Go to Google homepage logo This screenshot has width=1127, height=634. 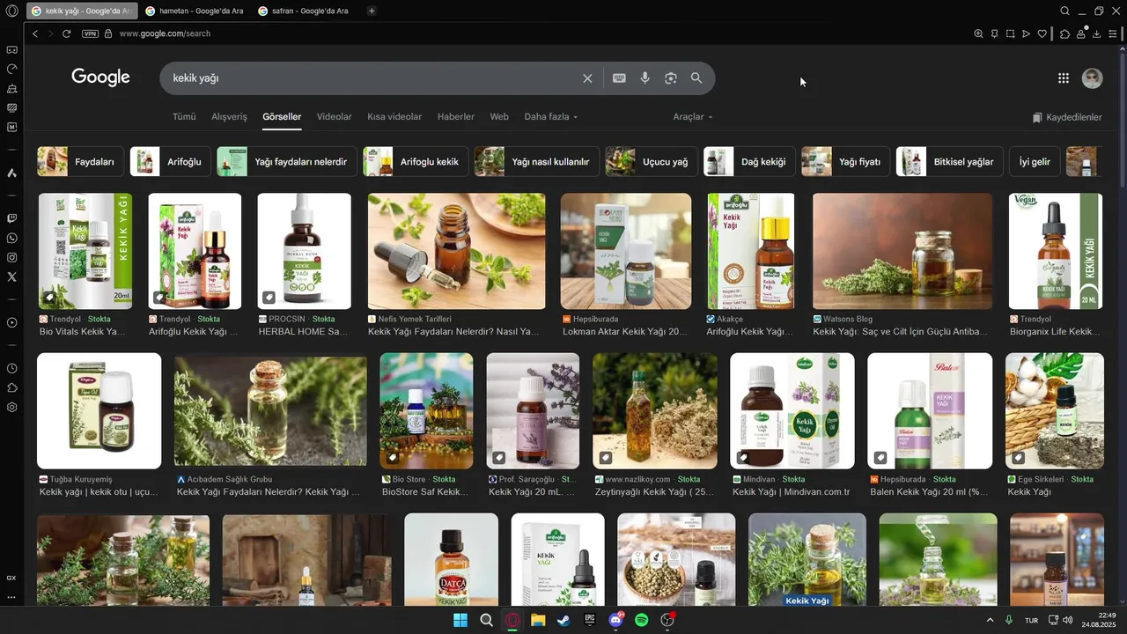100,77
